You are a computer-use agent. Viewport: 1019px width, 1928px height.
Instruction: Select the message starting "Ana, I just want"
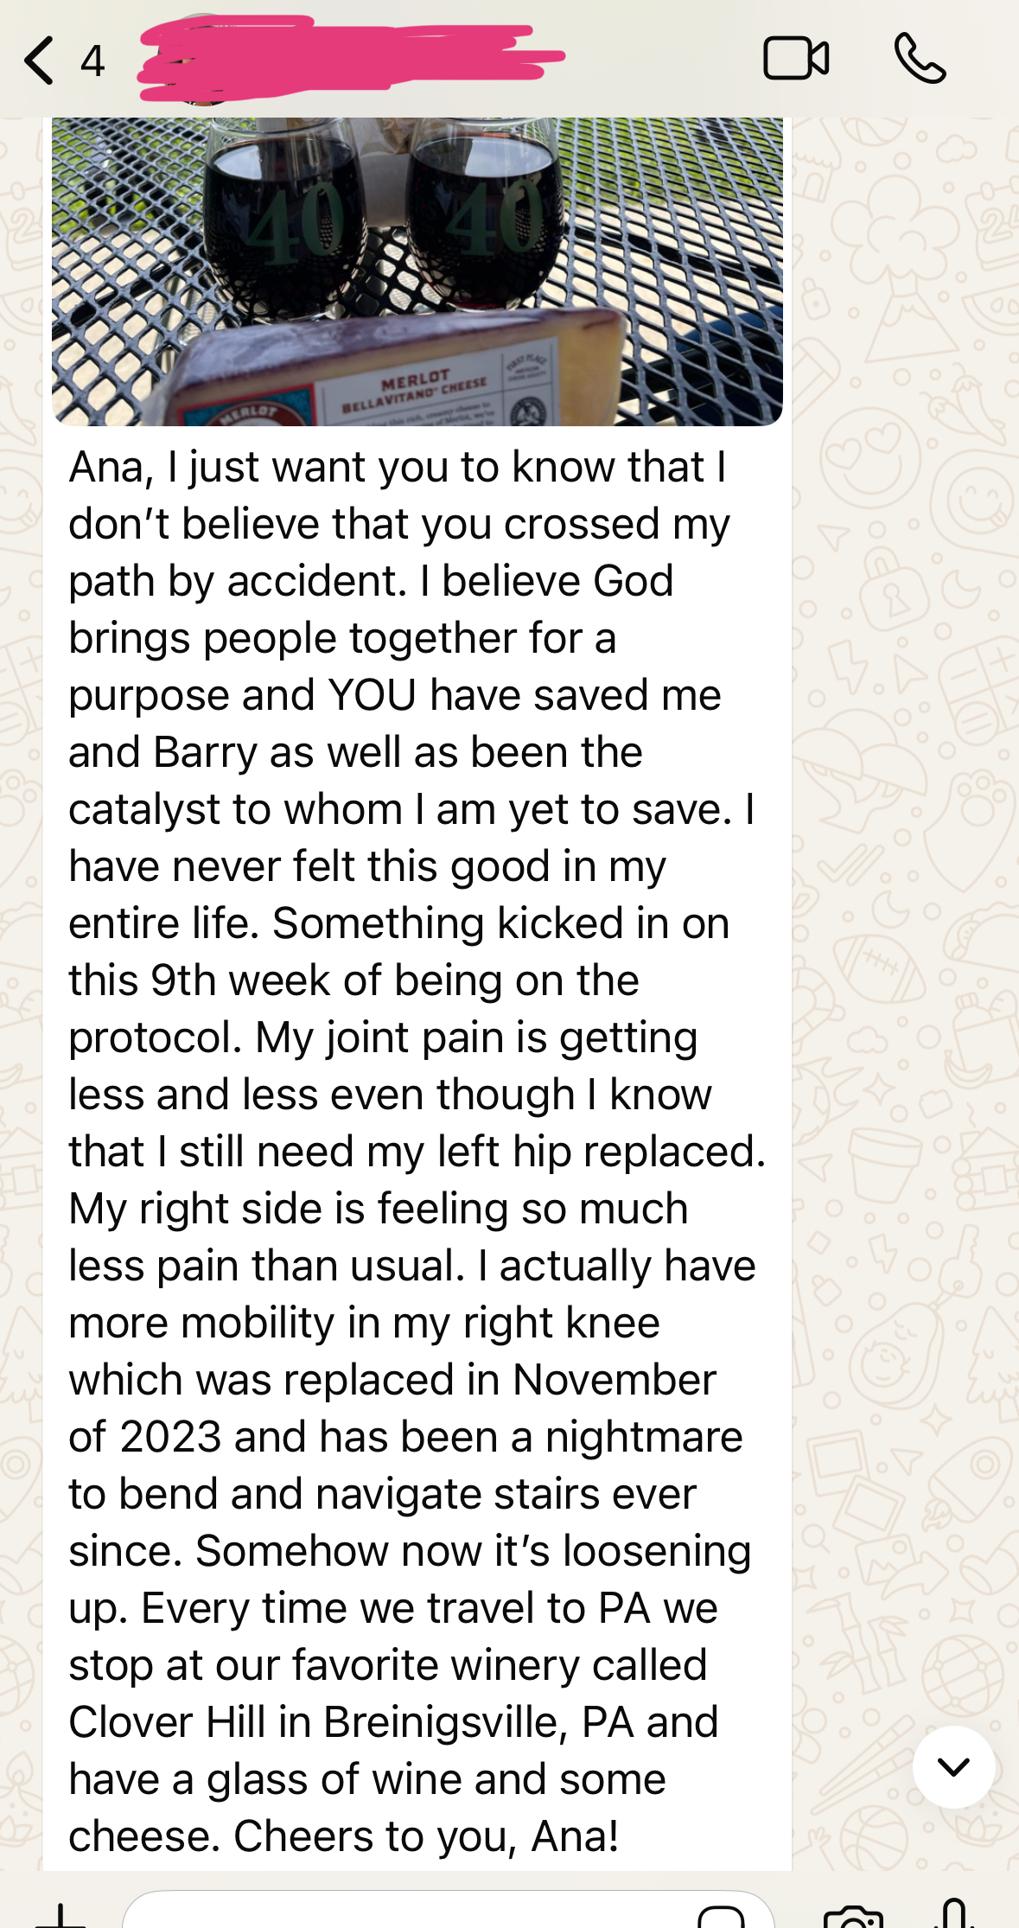pyautogui.click(x=417, y=1151)
